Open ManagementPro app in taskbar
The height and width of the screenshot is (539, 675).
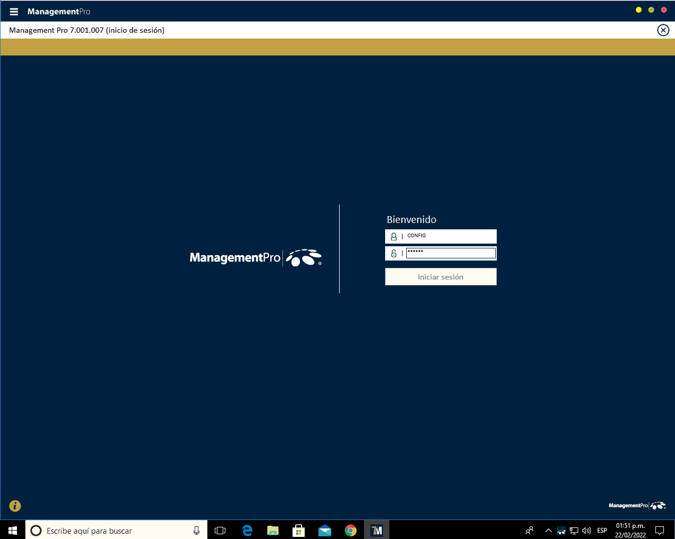(377, 531)
